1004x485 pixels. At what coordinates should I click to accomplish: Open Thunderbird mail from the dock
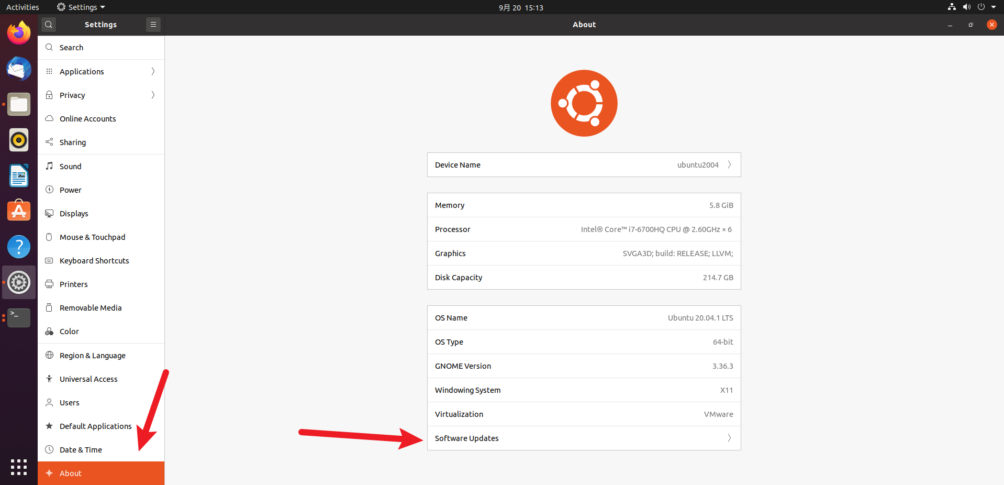point(19,69)
